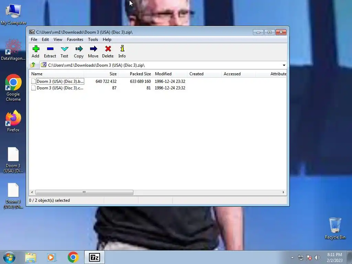Open the Favorites menu
The width and height of the screenshot is (352, 264).
pos(75,39)
